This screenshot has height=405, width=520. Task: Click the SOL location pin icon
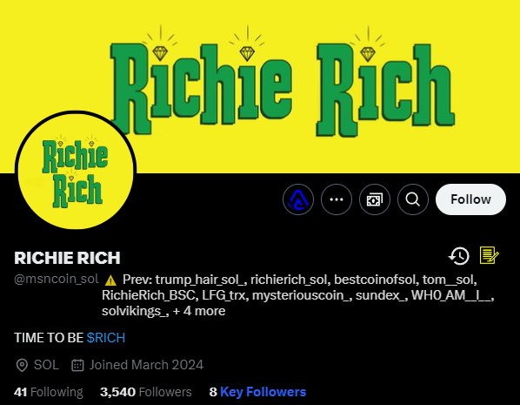22,365
